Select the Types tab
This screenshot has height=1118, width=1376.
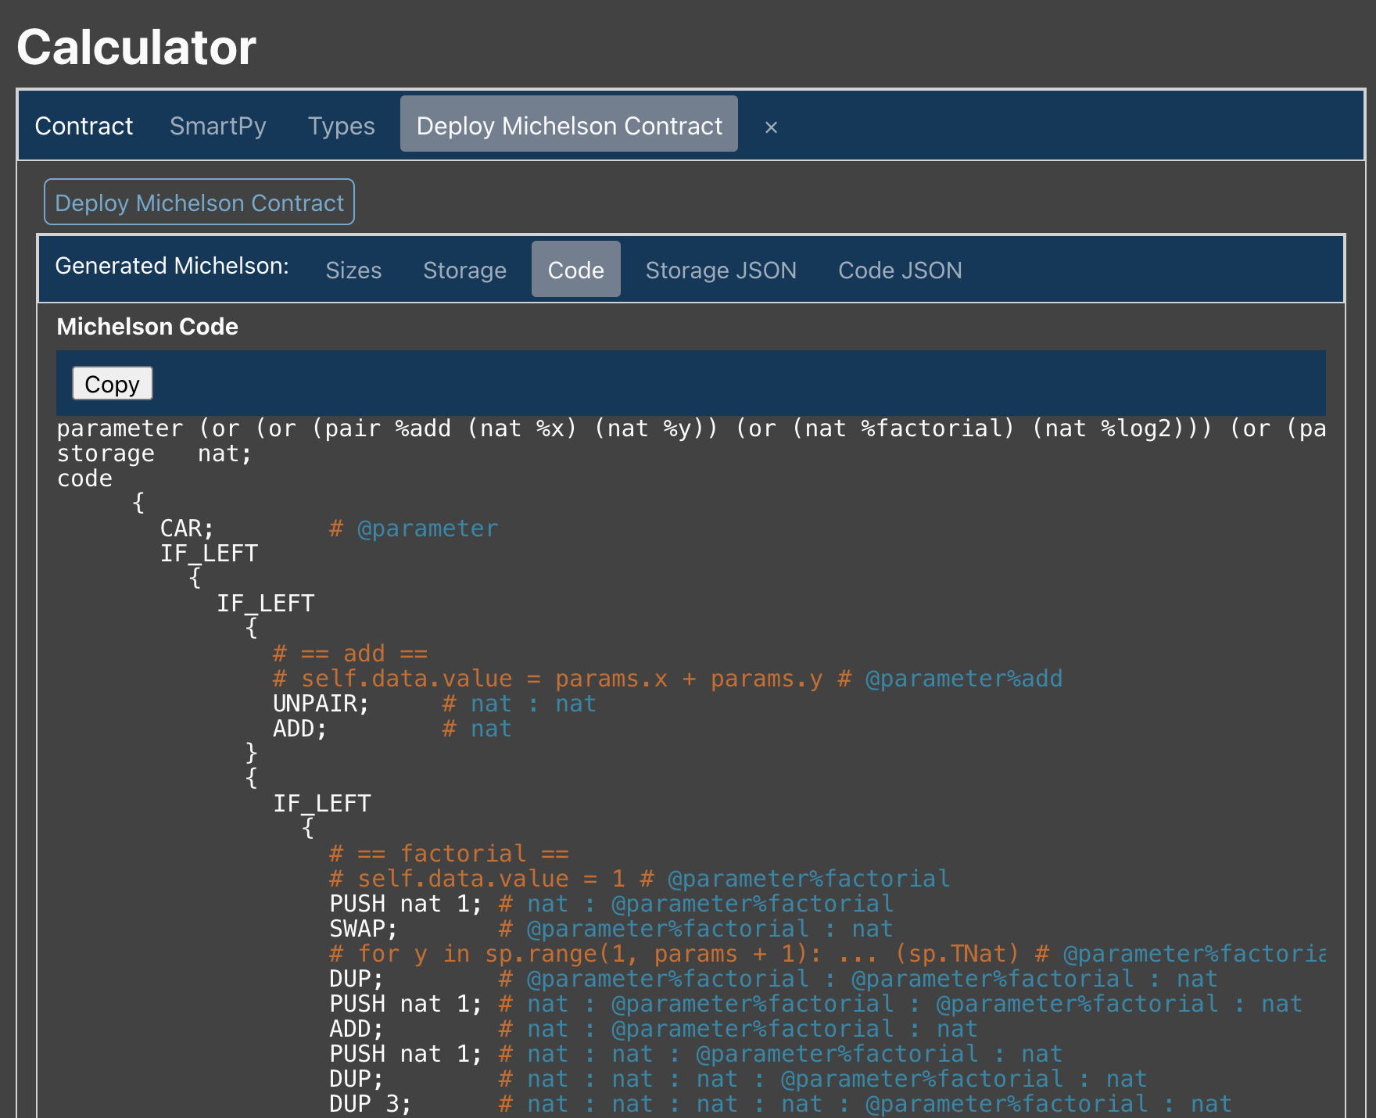click(341, 126)
